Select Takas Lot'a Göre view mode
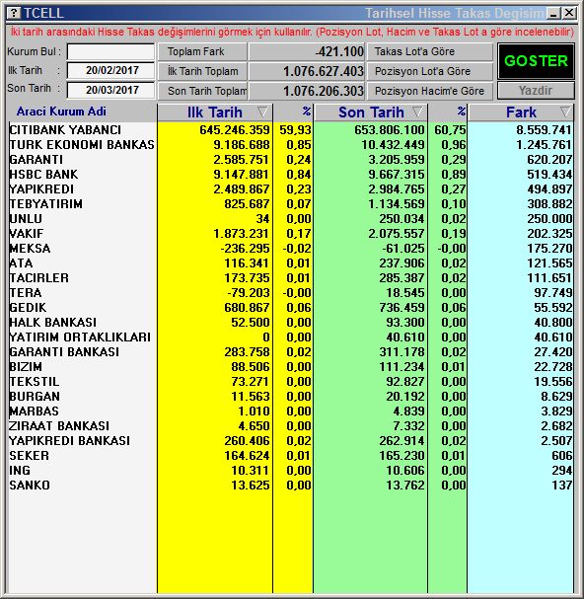 [430, 51]
